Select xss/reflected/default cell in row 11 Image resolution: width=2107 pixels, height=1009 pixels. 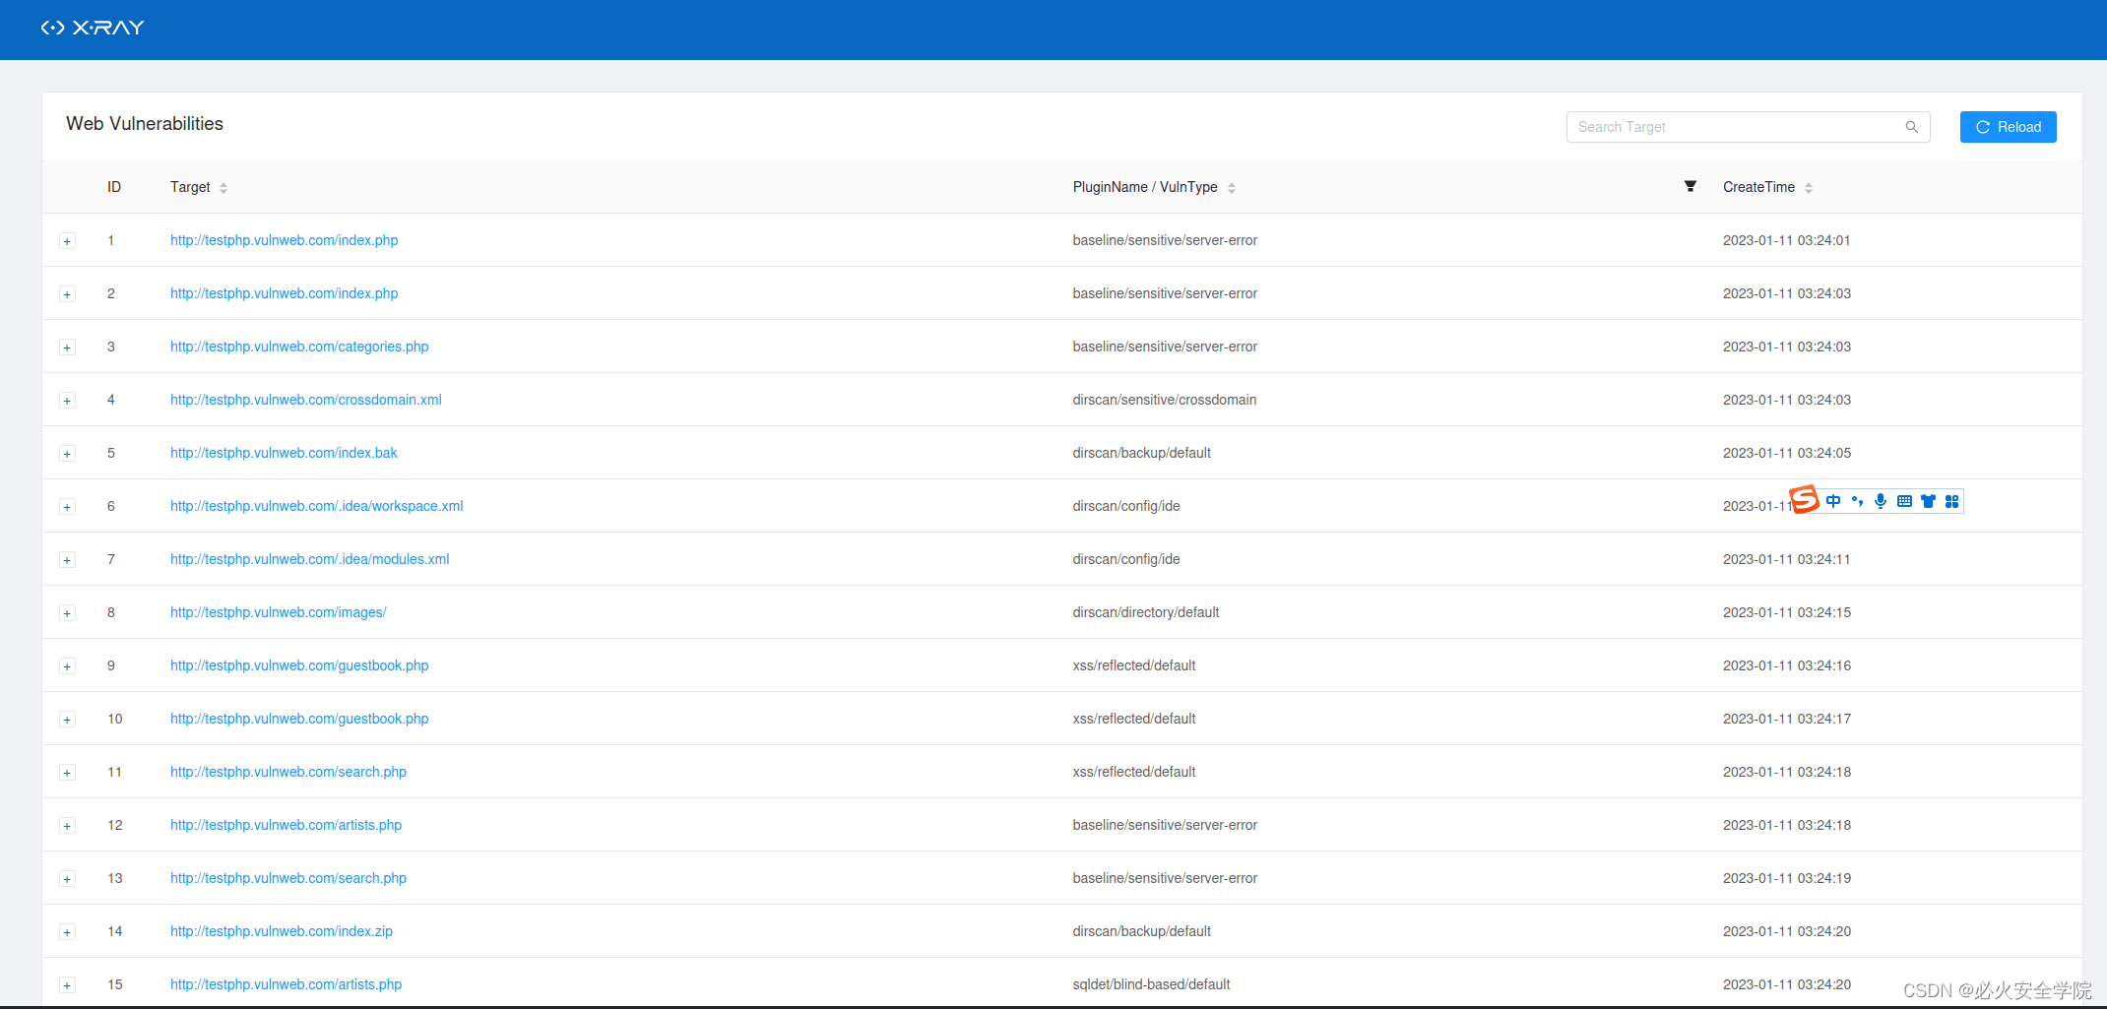(1133, 772)
